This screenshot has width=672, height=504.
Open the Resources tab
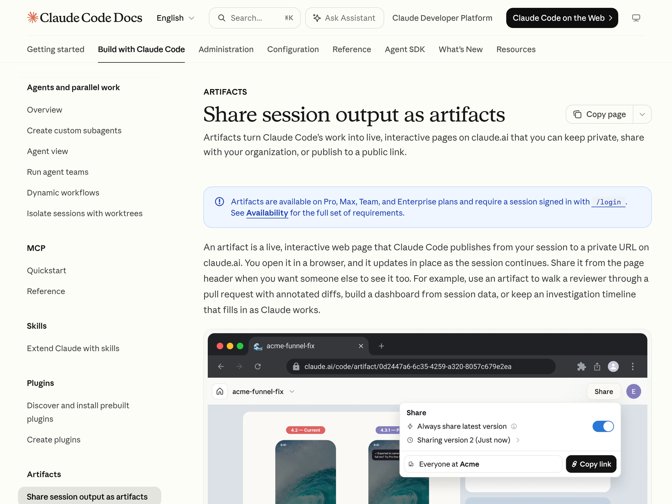(x=516, y=49)
